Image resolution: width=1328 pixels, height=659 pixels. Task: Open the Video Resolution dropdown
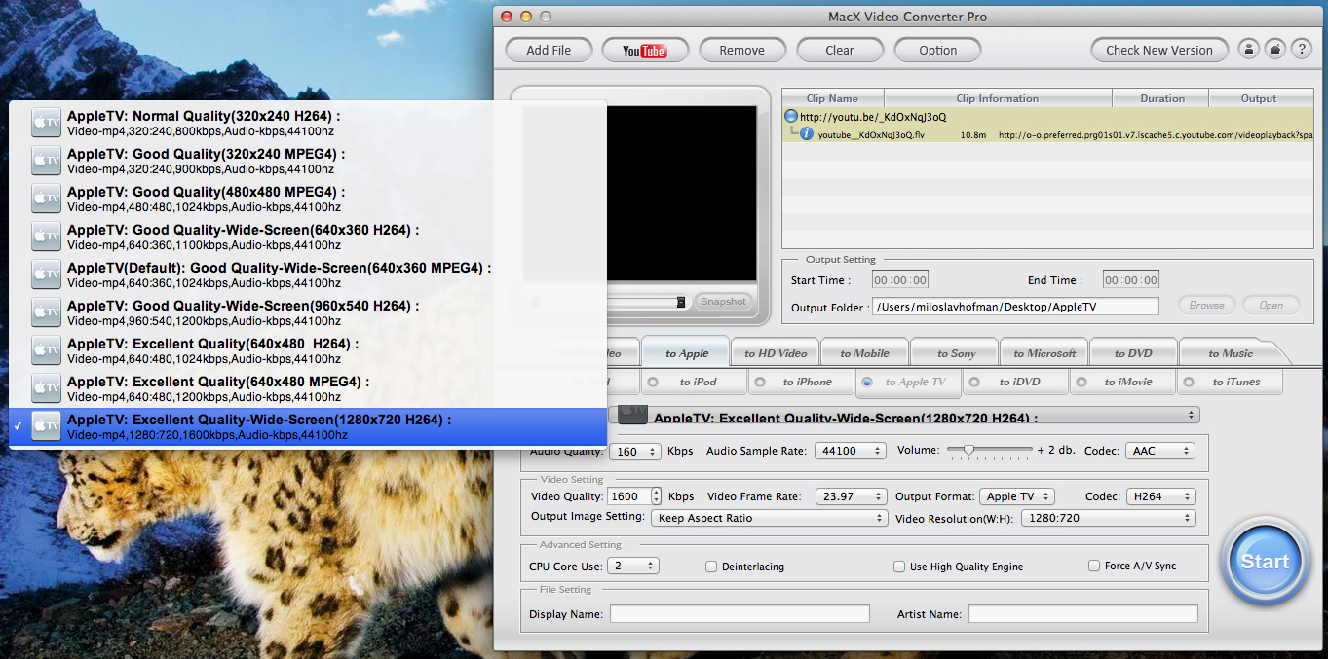pos(1108,518)
